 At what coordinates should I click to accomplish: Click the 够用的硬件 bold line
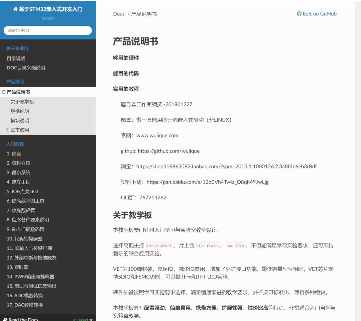pyautogui.click(x=126, y=58)
